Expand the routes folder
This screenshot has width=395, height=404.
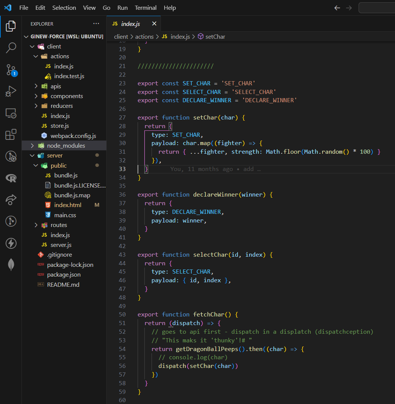(x=36, y=225)
